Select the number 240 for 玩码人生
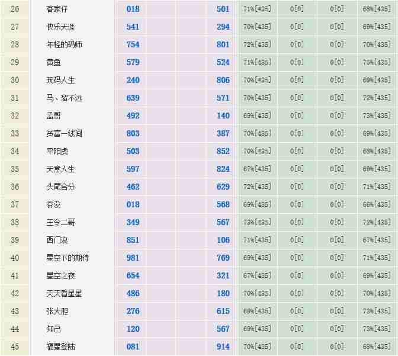 (133, 81)
